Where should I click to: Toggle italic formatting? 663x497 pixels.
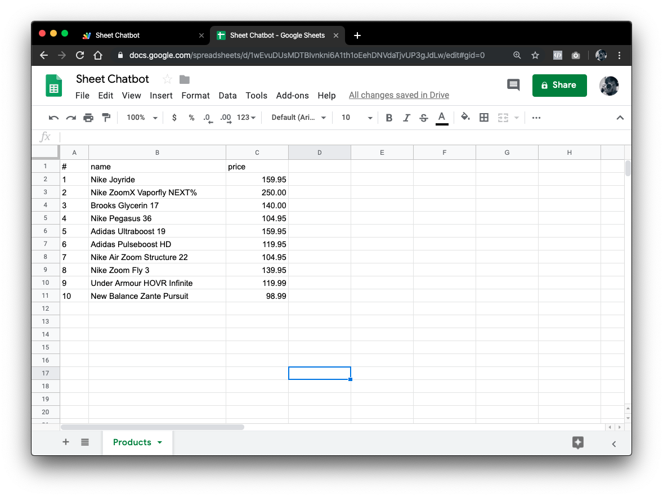pos(406,118)
